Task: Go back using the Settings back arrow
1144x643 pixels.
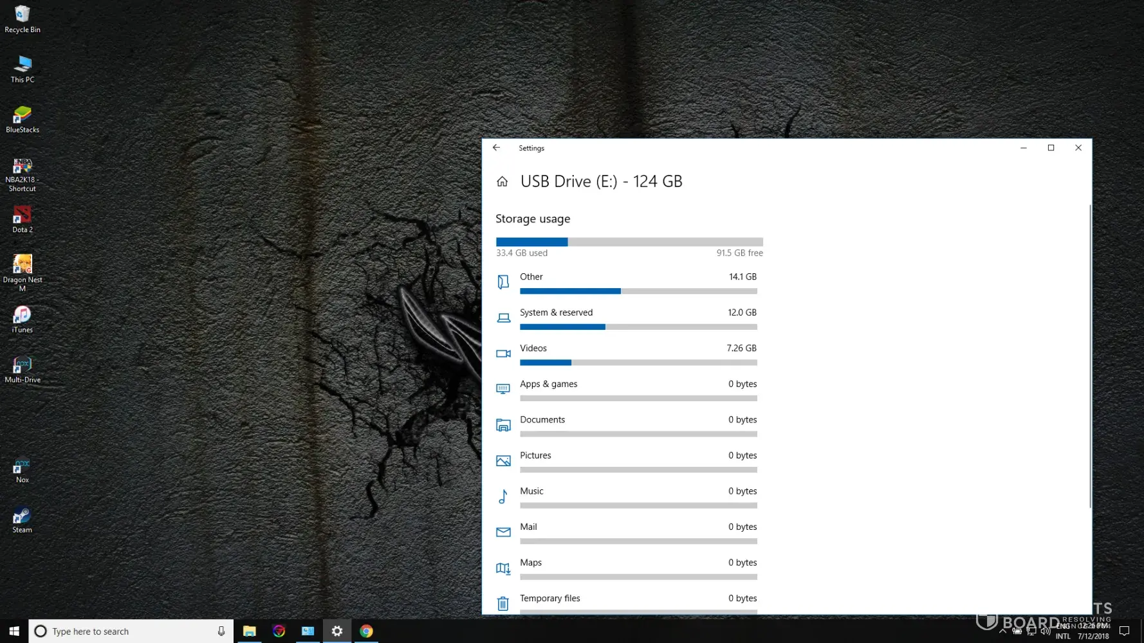Action: click(496, 148)
